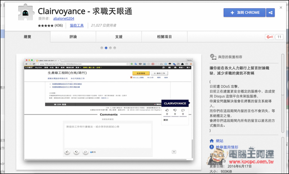Click the speech bubble button below comment box
This screenshot has width=289, height=174.
[85, 152]
